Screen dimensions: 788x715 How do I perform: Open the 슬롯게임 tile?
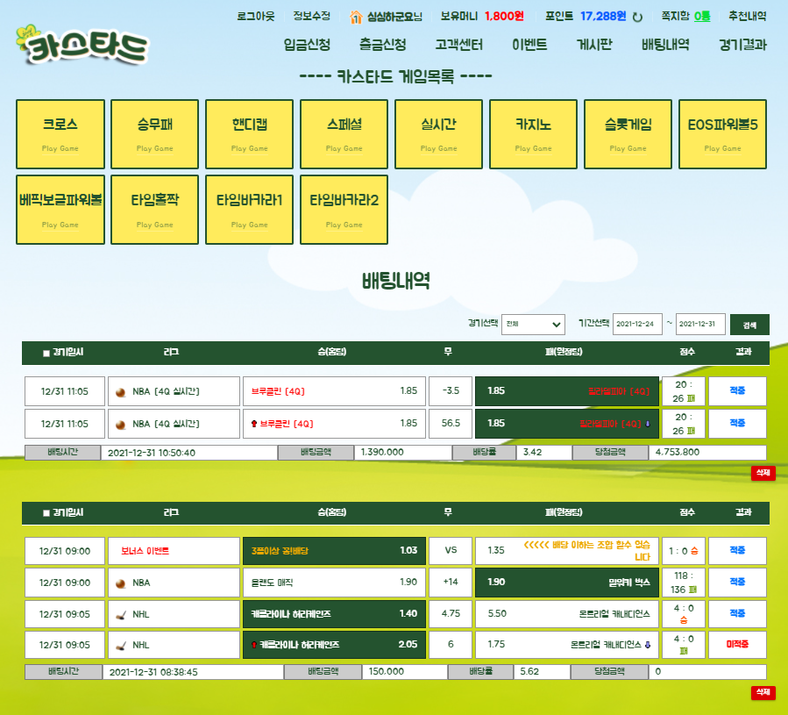(628, 134)
